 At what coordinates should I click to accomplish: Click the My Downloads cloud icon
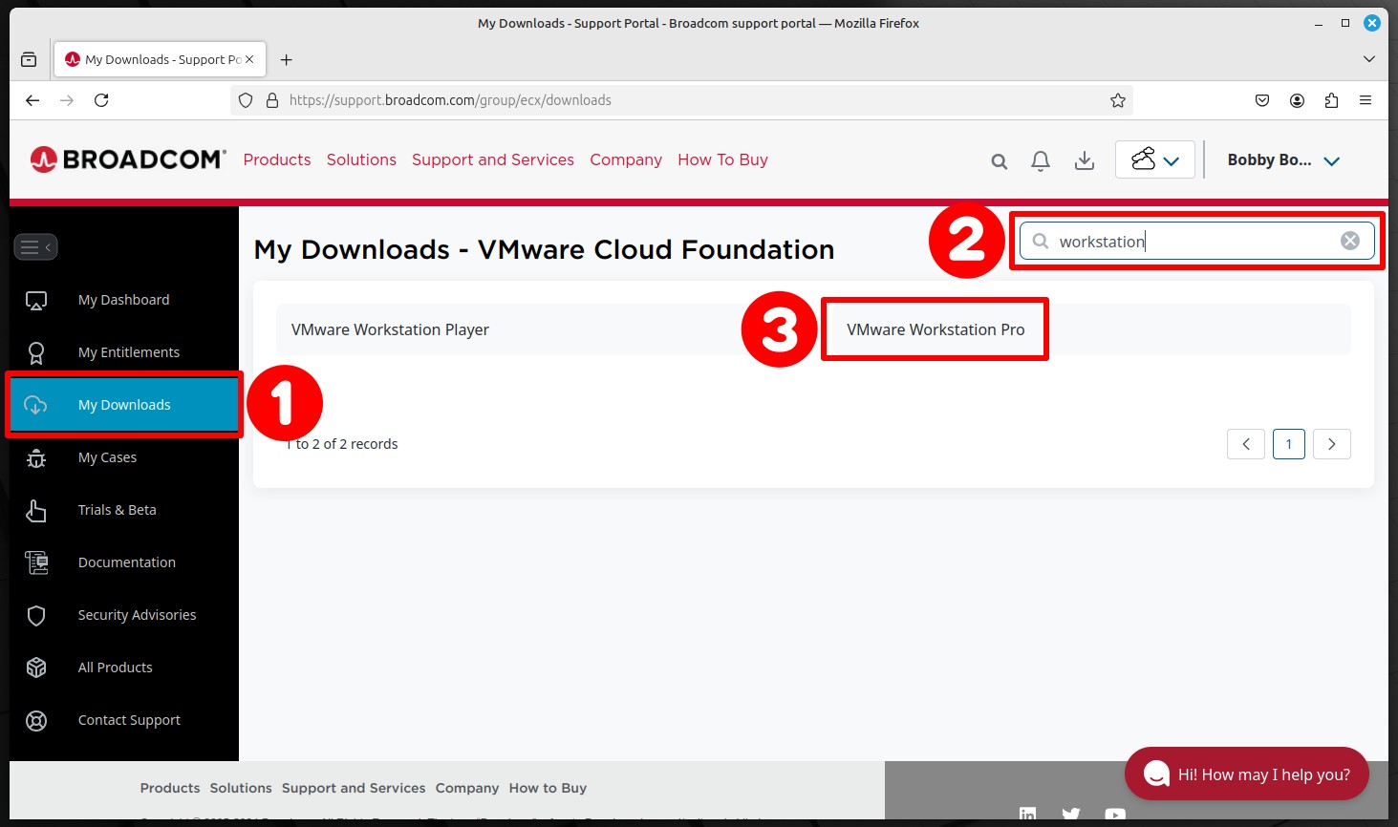35,405
